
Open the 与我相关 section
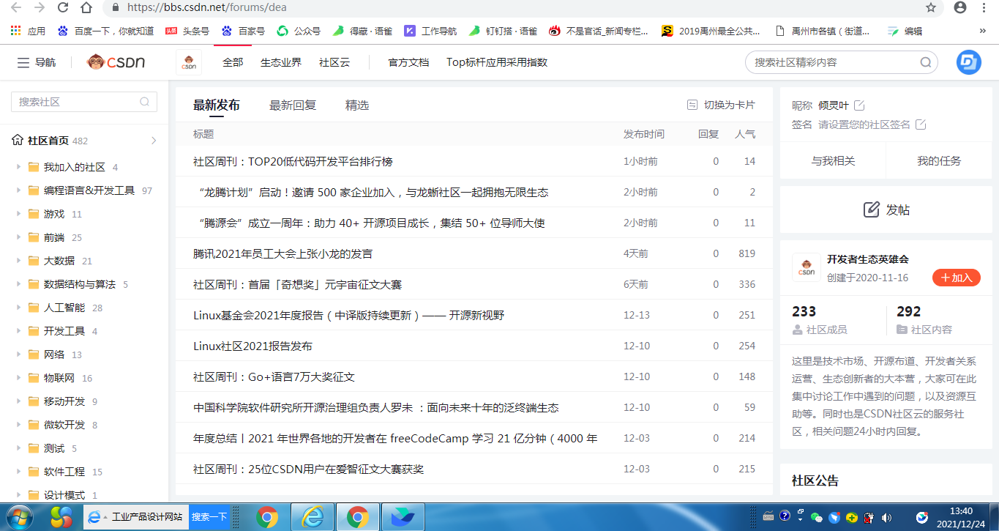click(x=833, y=160)
